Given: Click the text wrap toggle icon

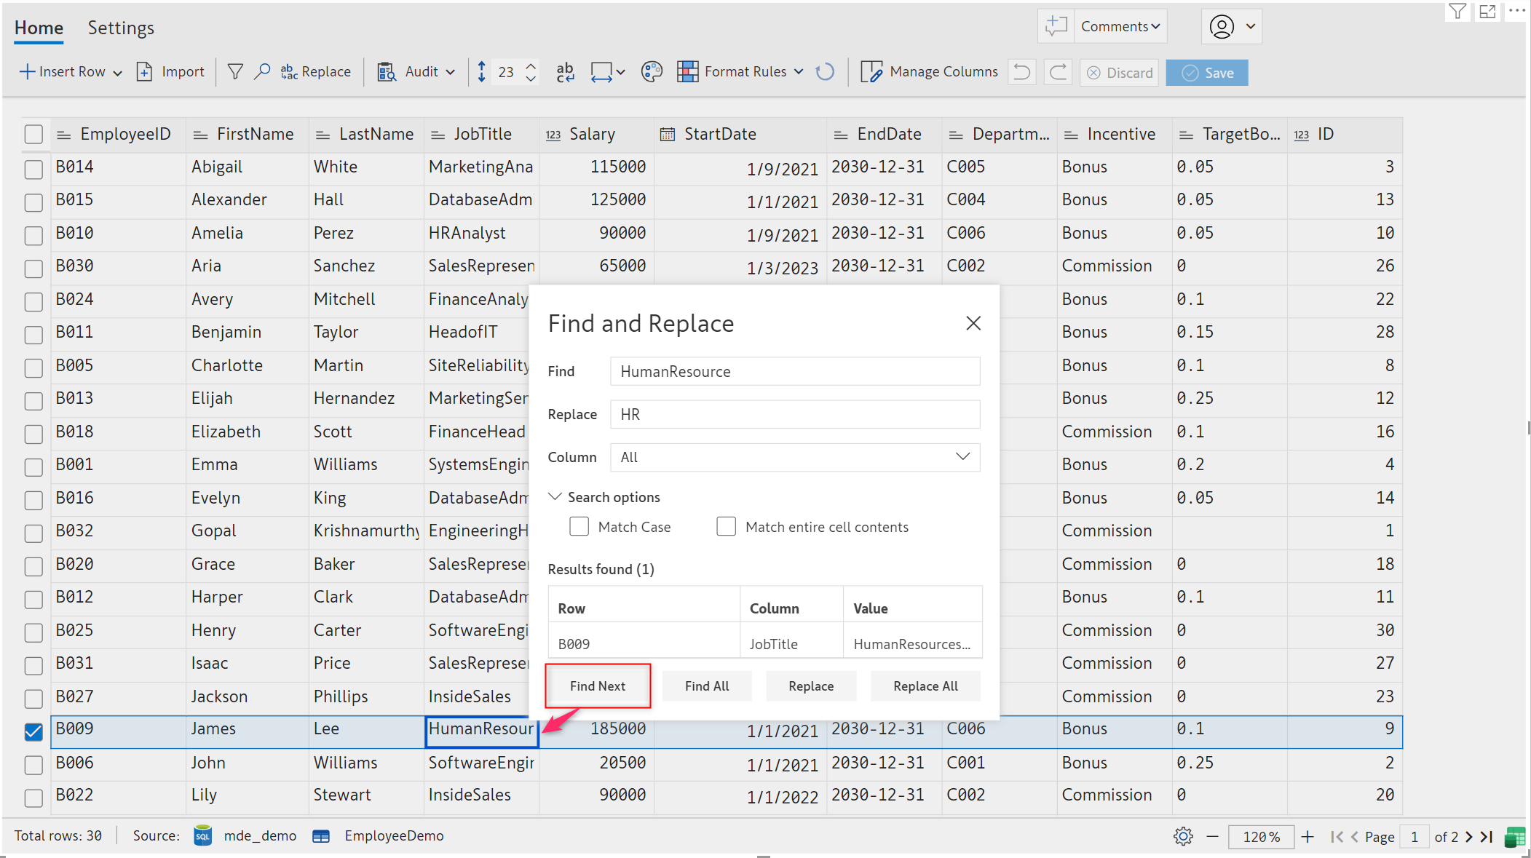Looking at the screenshot, I should point(565,71).
